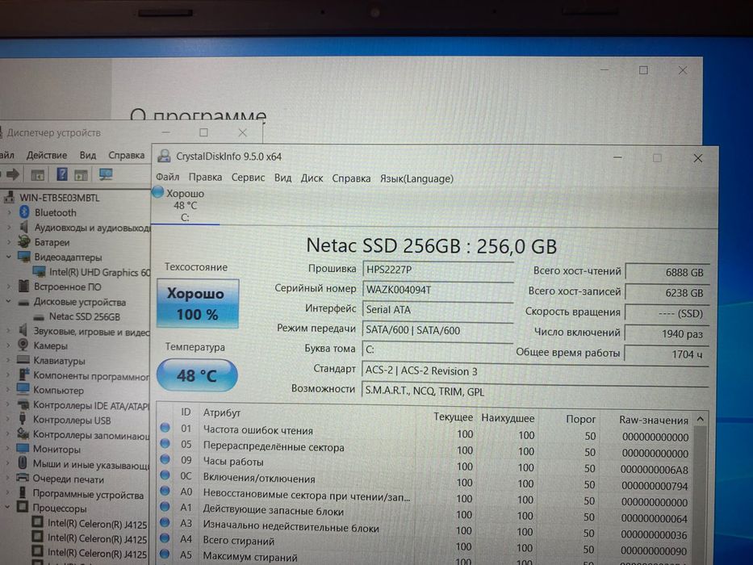The image size is (753, 565).
Task: Click the forward arrow in Device Manager toolbar
Action: (x=14, y=174)
